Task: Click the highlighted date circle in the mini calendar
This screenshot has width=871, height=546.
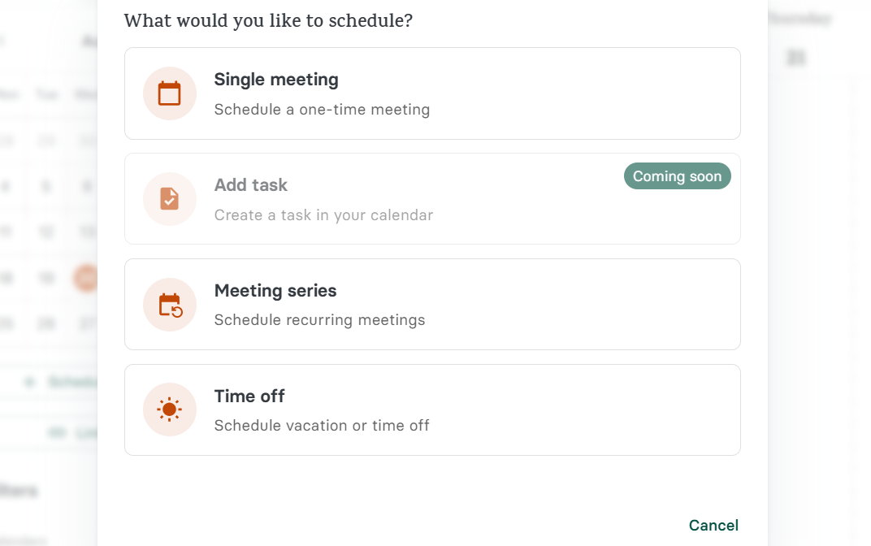Action: click(x=86, y=277)
